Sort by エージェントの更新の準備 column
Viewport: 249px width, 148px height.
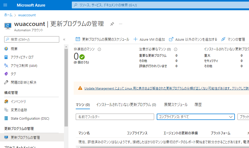tap(181, 133)
